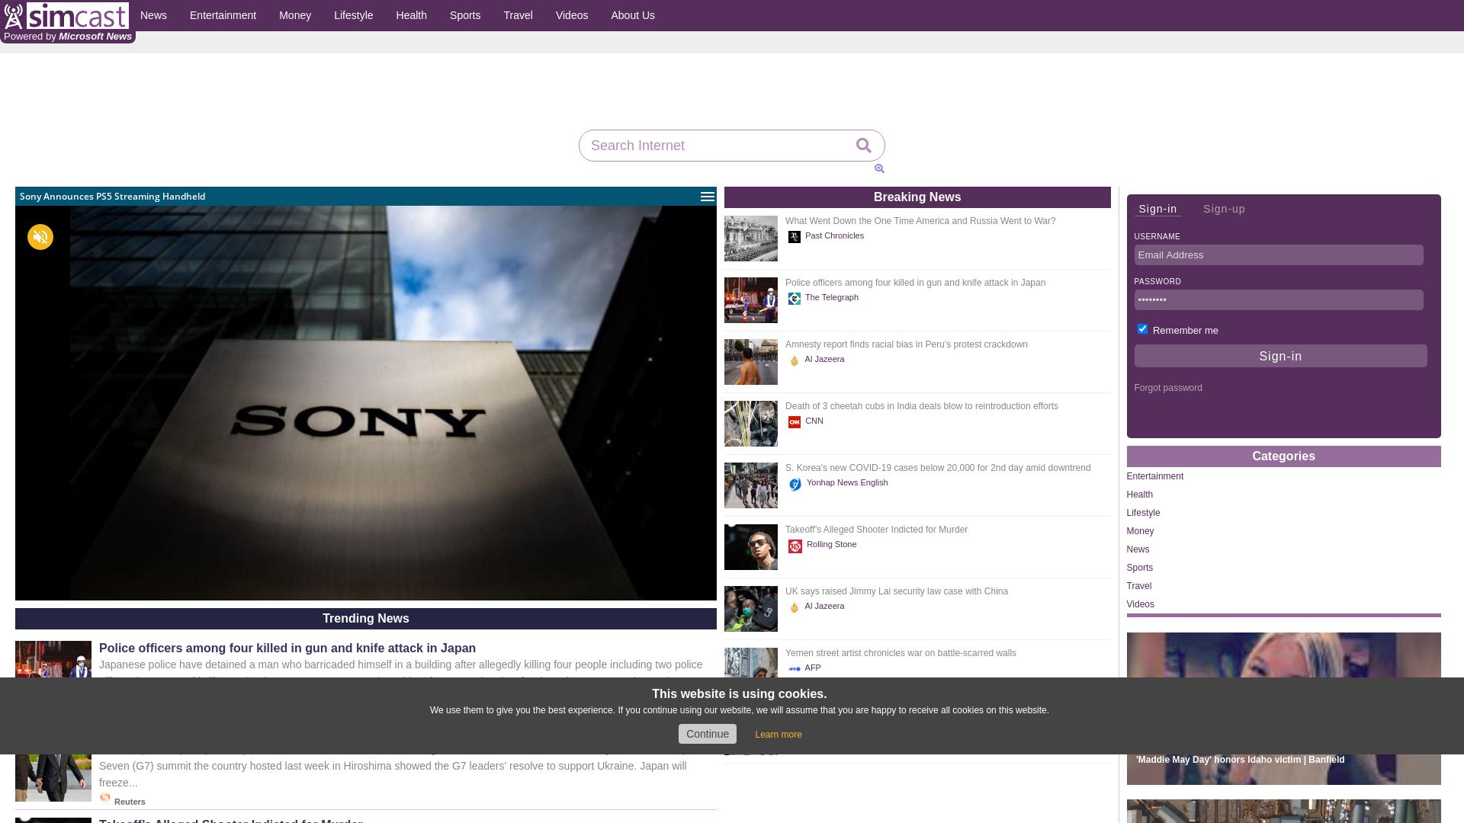Click the Email Address username field
The image size is (1464, 823).
tap(1279, 255)
